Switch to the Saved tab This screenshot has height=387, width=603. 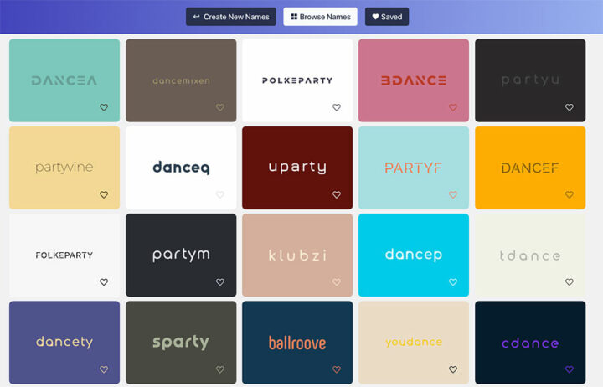click(387, 17)
